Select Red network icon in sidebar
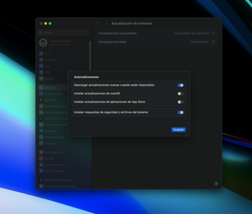Screen dimensions: 252x214 [41, 66]
